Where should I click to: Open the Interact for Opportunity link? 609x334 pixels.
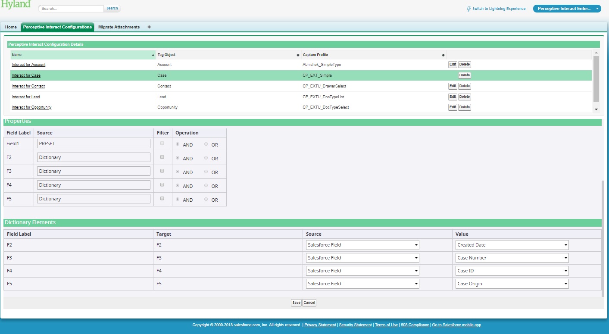coord(31,107)
